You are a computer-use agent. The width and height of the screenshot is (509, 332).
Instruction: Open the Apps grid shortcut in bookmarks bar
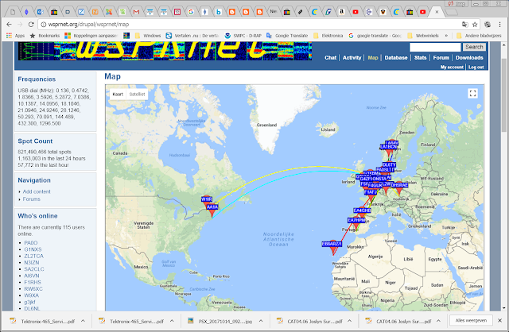coord(15,35)
